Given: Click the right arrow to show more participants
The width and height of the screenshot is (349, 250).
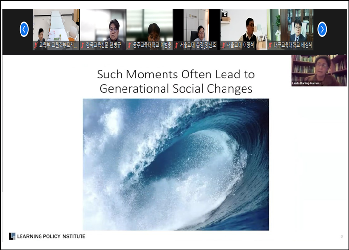Looking at the screenshot, I should [x=322, y=29].
